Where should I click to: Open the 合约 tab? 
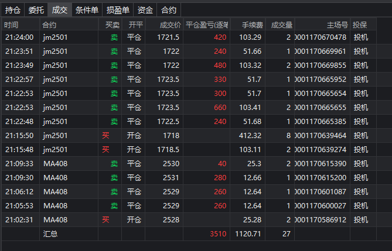168,10
